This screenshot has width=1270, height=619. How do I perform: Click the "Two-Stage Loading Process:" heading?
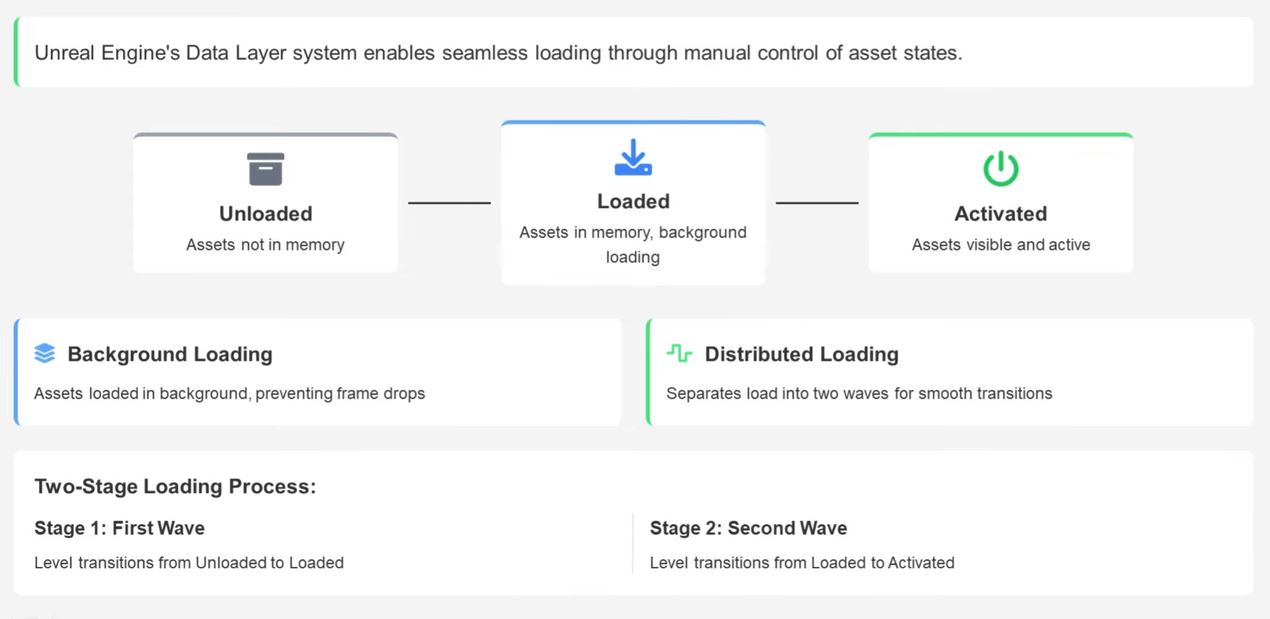click(175, 486)
